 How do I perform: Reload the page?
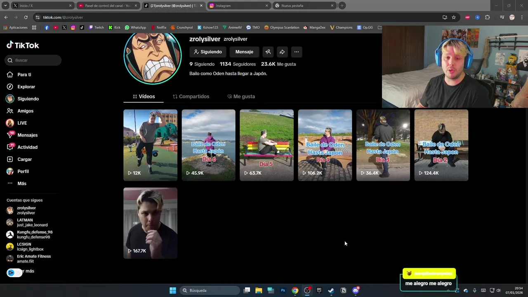[x=26, y=17]
